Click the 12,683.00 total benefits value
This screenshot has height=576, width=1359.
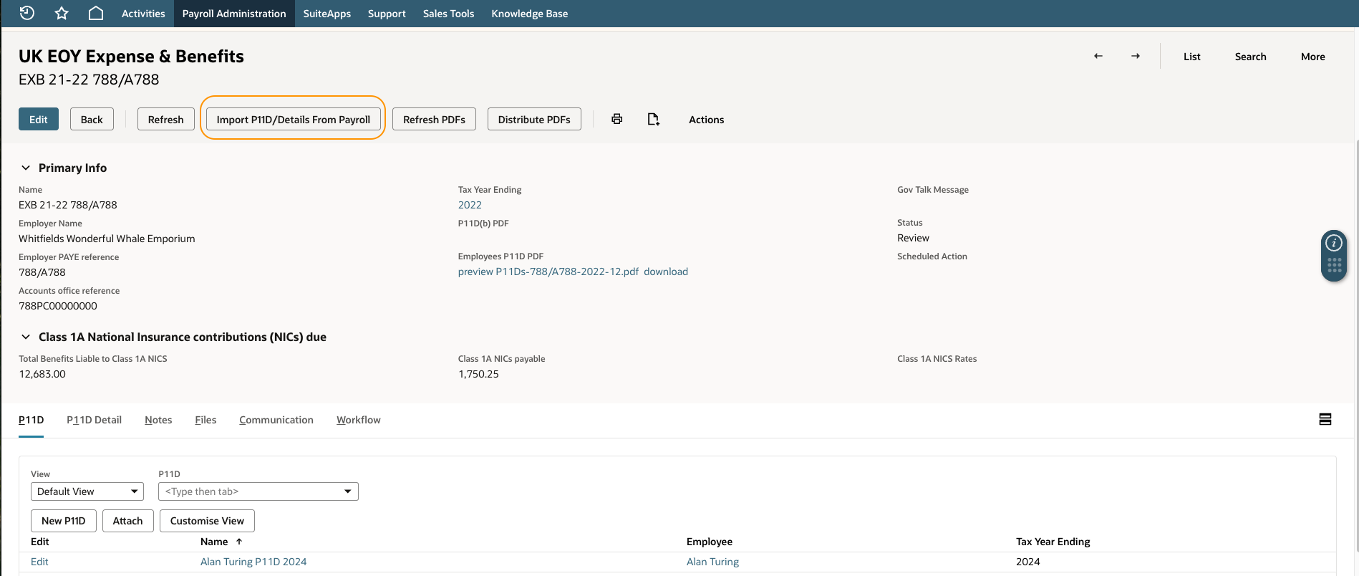42,374
